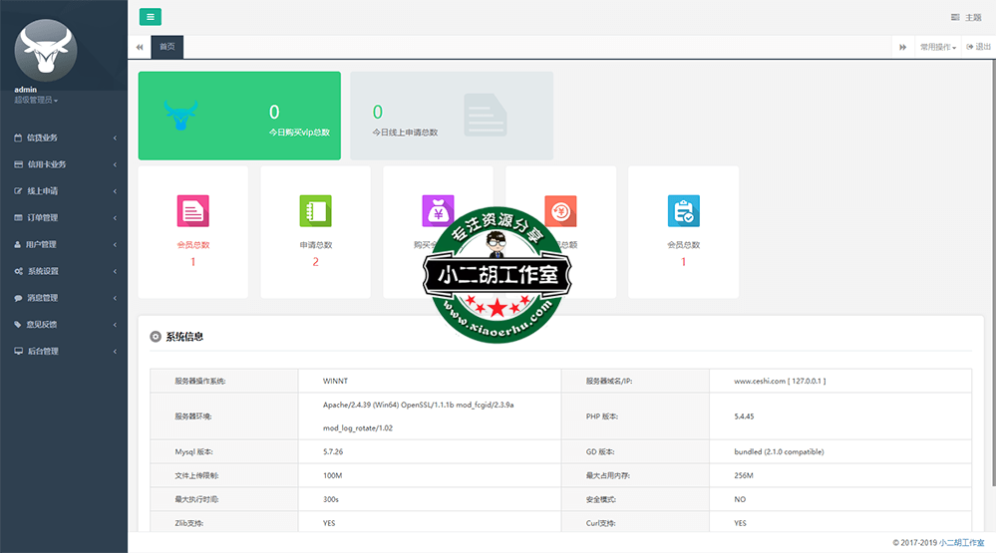996x553 pixels.
Task: Open the 常用操作 dropdown
Action: 937,47
